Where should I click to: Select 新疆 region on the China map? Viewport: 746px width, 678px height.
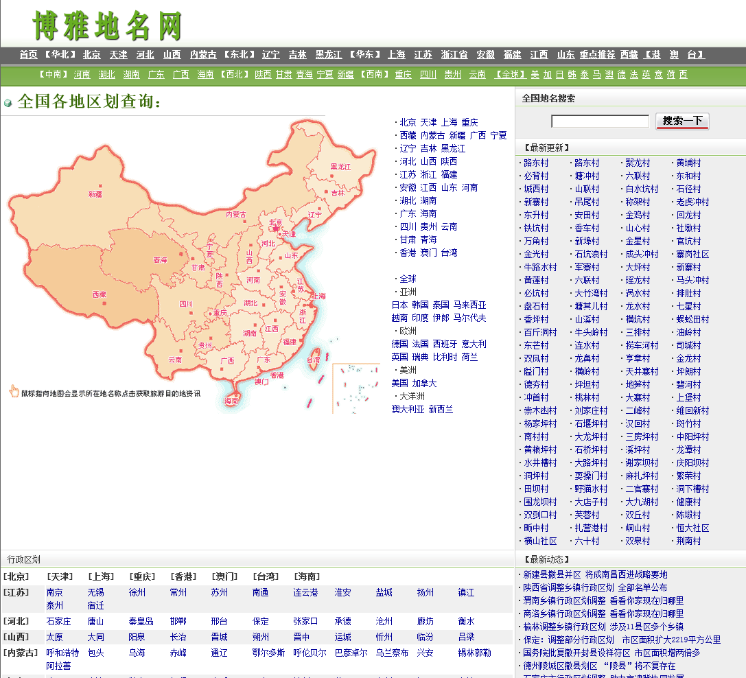[x=95, y=194]
